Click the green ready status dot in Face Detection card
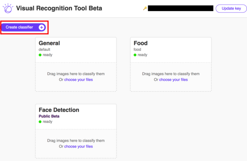The image size is (247, 161). [40, 122]
